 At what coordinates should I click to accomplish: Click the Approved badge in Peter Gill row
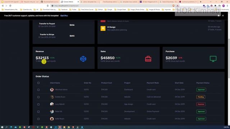pyautogui.click(x=201, y=111)
